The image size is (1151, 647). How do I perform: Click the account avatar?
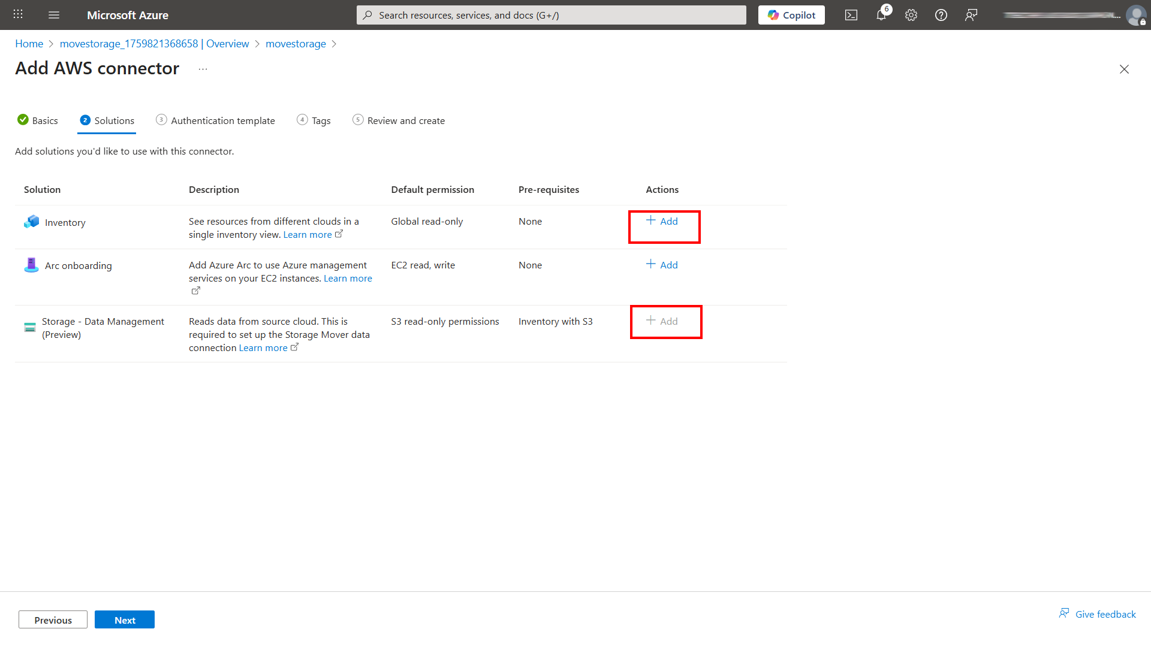tap(1137, 15)
